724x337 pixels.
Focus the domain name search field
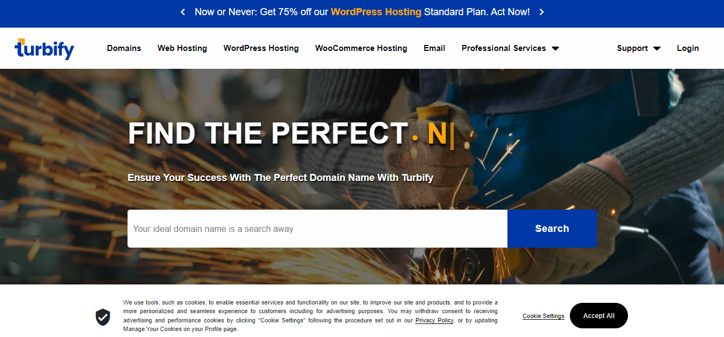point(317,229)
